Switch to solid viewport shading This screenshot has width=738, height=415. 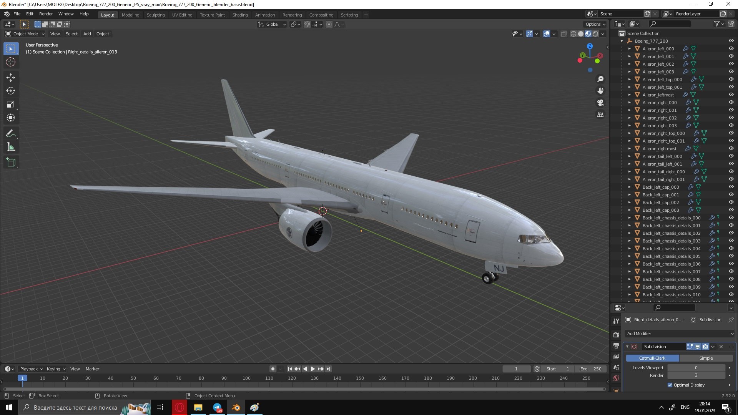click(x=581, y=34)
